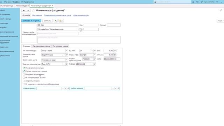Expand 'Ставка НДС' dropdown

point(95,55)
